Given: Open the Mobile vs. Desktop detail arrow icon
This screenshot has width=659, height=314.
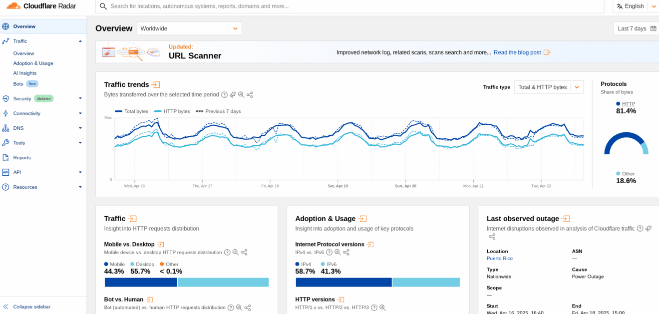Looking at the screenshot, I should pyautogui.click(x=161, y=245).
